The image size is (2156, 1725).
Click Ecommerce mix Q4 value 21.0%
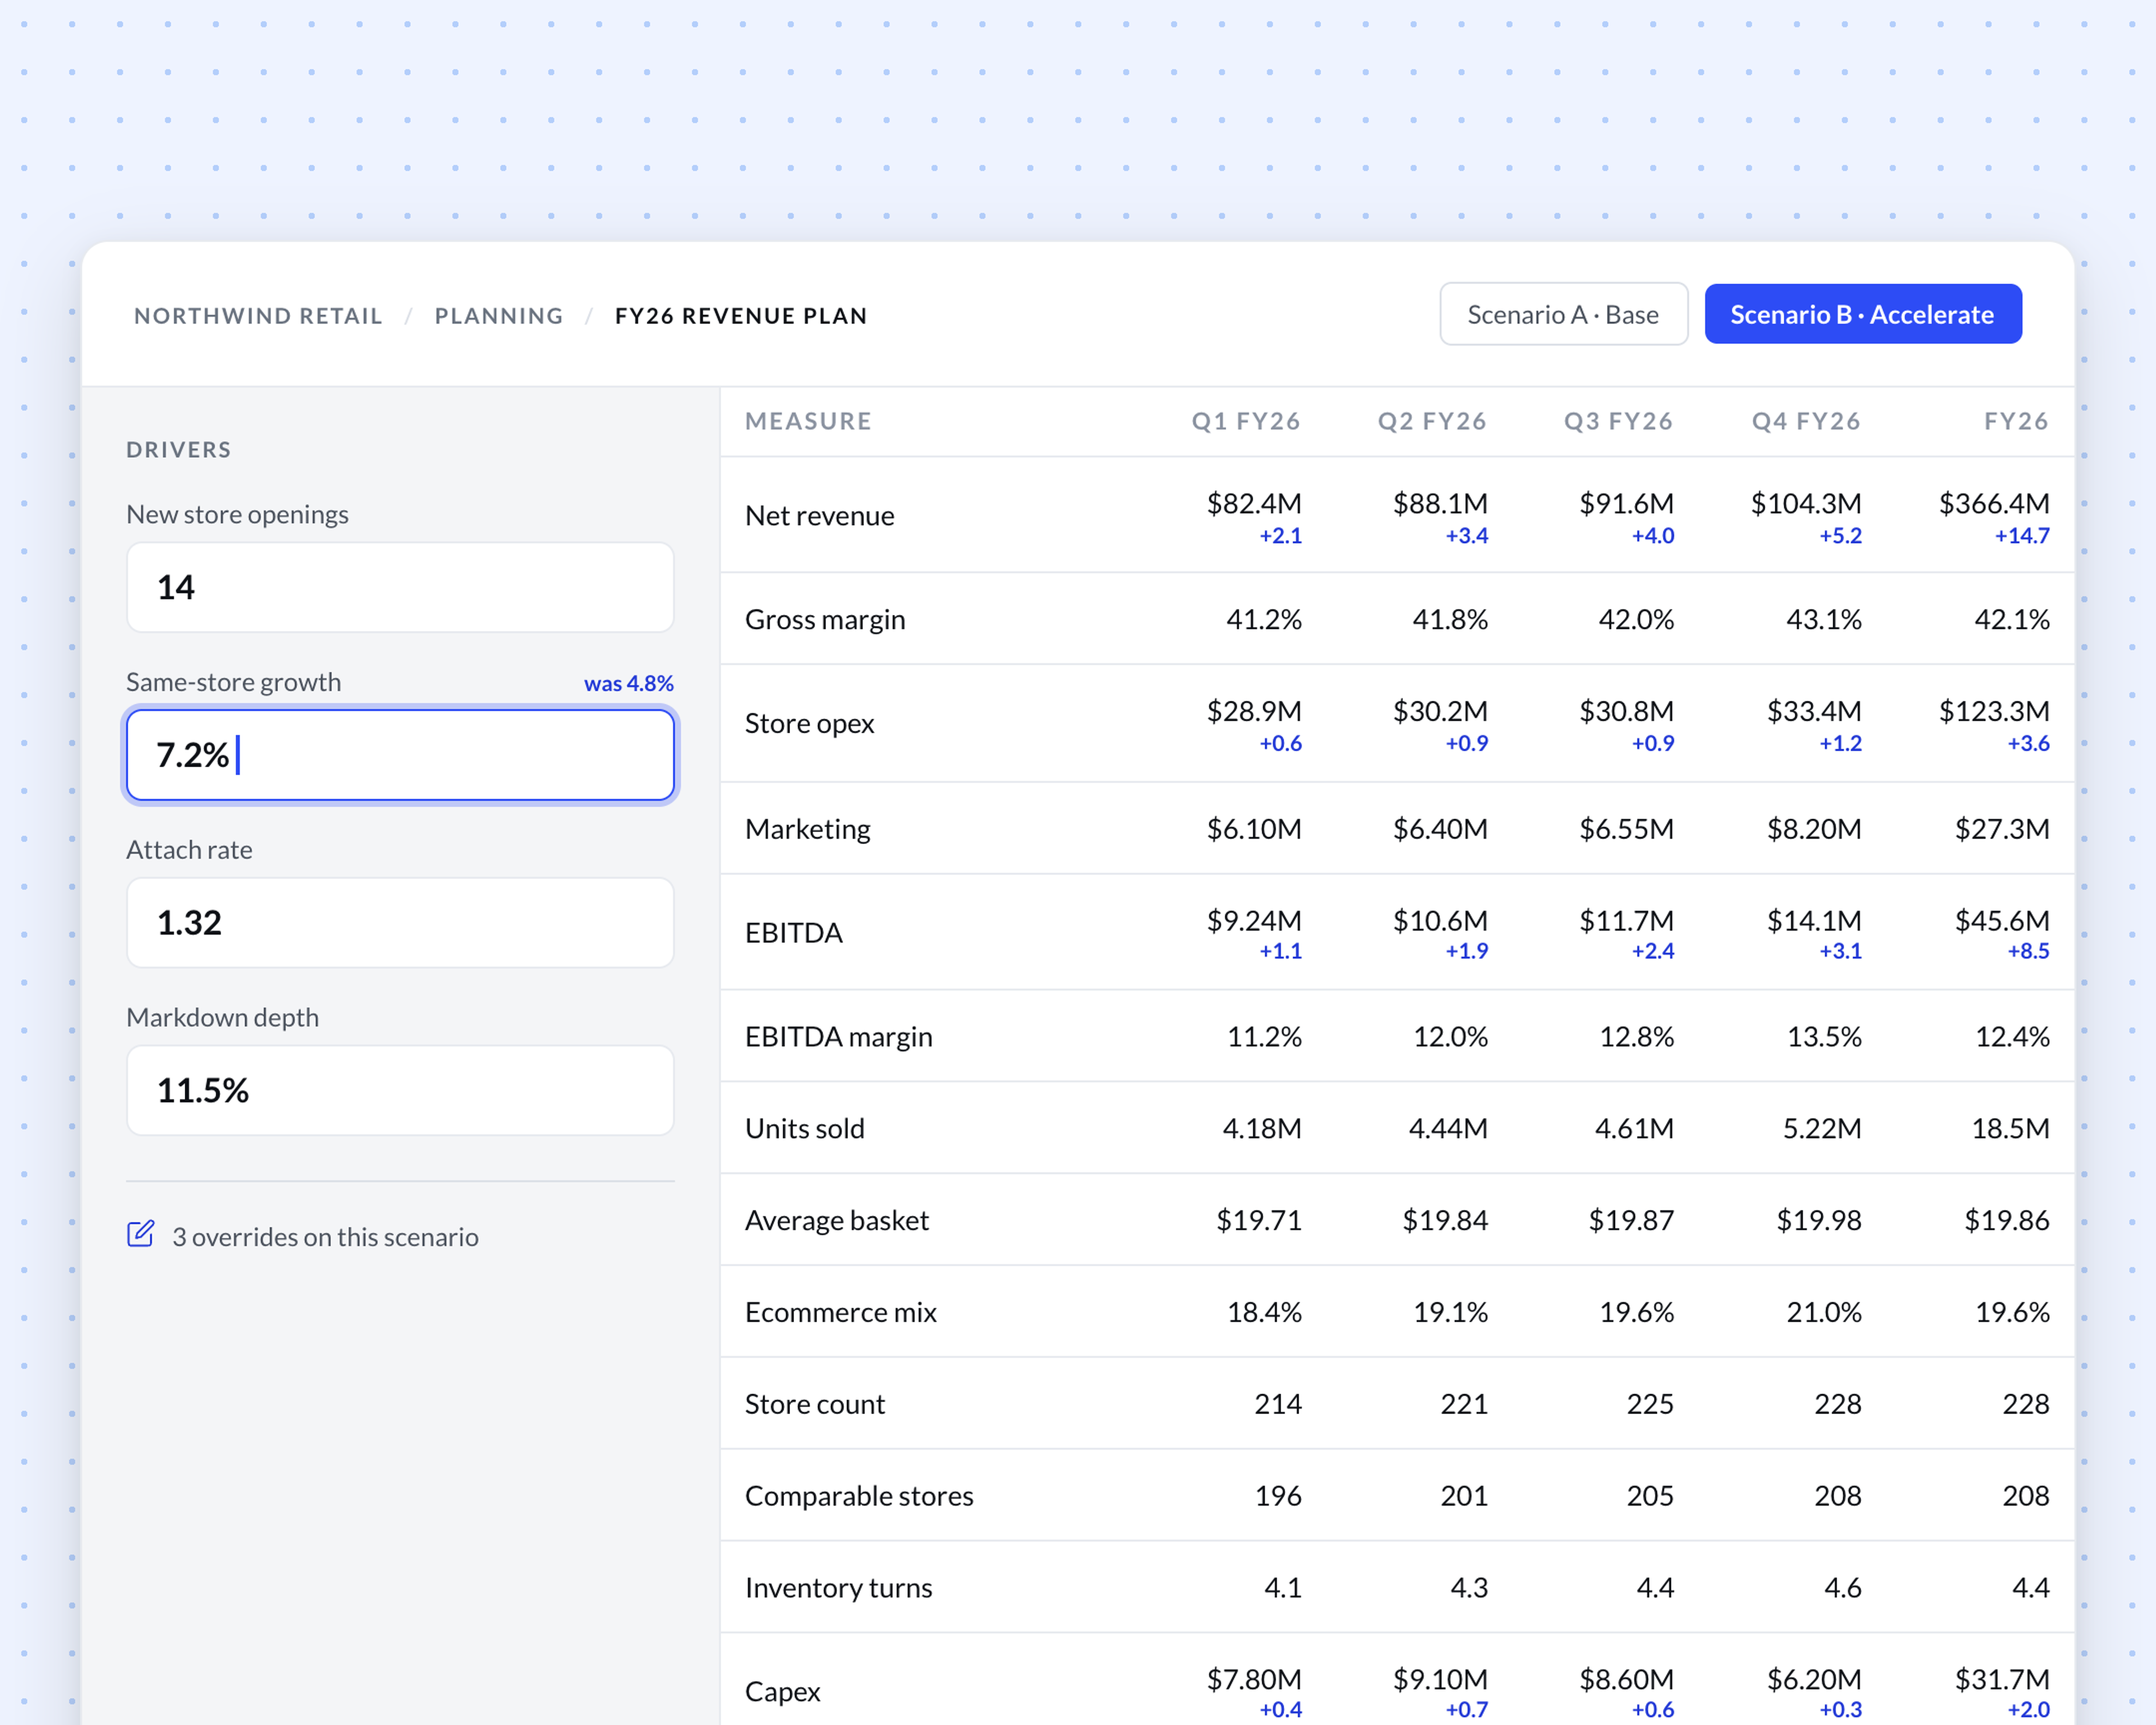1824,1313
